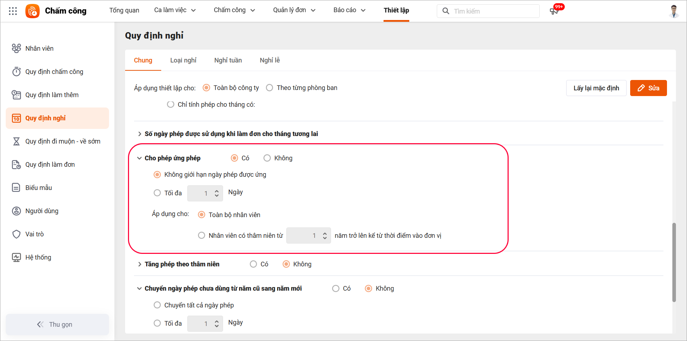Open the Vai trò shield icon
Image resolution: width=687 pixels, height=341 pixels.
[16, 234]
